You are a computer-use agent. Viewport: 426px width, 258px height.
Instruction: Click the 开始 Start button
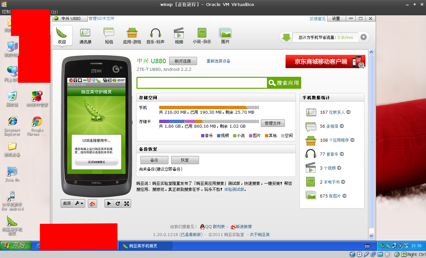[x=16, y=246]
